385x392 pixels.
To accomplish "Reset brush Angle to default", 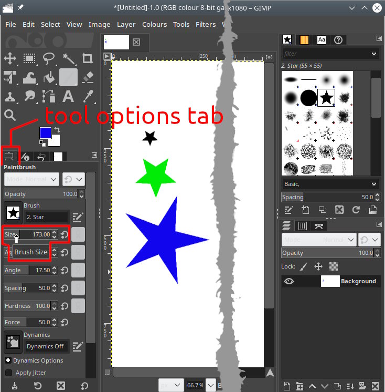I will coord(65,270).
